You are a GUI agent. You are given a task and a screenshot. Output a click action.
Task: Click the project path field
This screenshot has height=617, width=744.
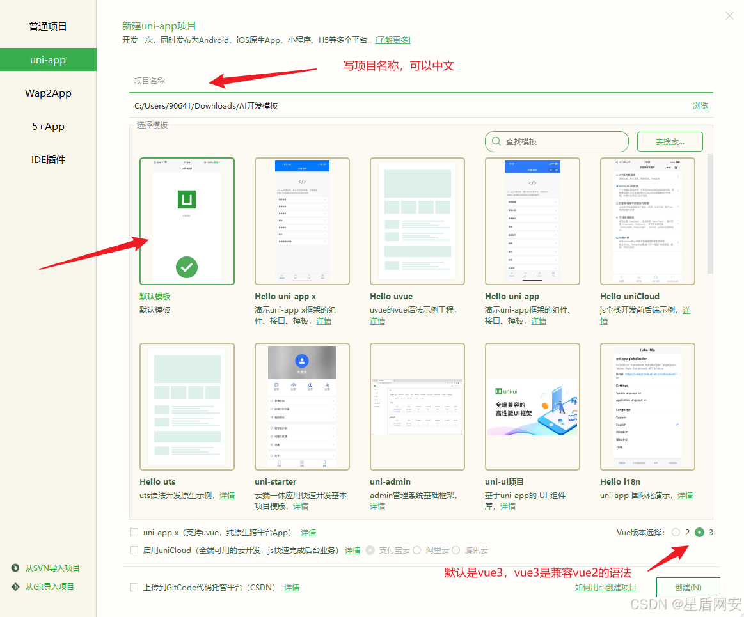tap(408, 105)
